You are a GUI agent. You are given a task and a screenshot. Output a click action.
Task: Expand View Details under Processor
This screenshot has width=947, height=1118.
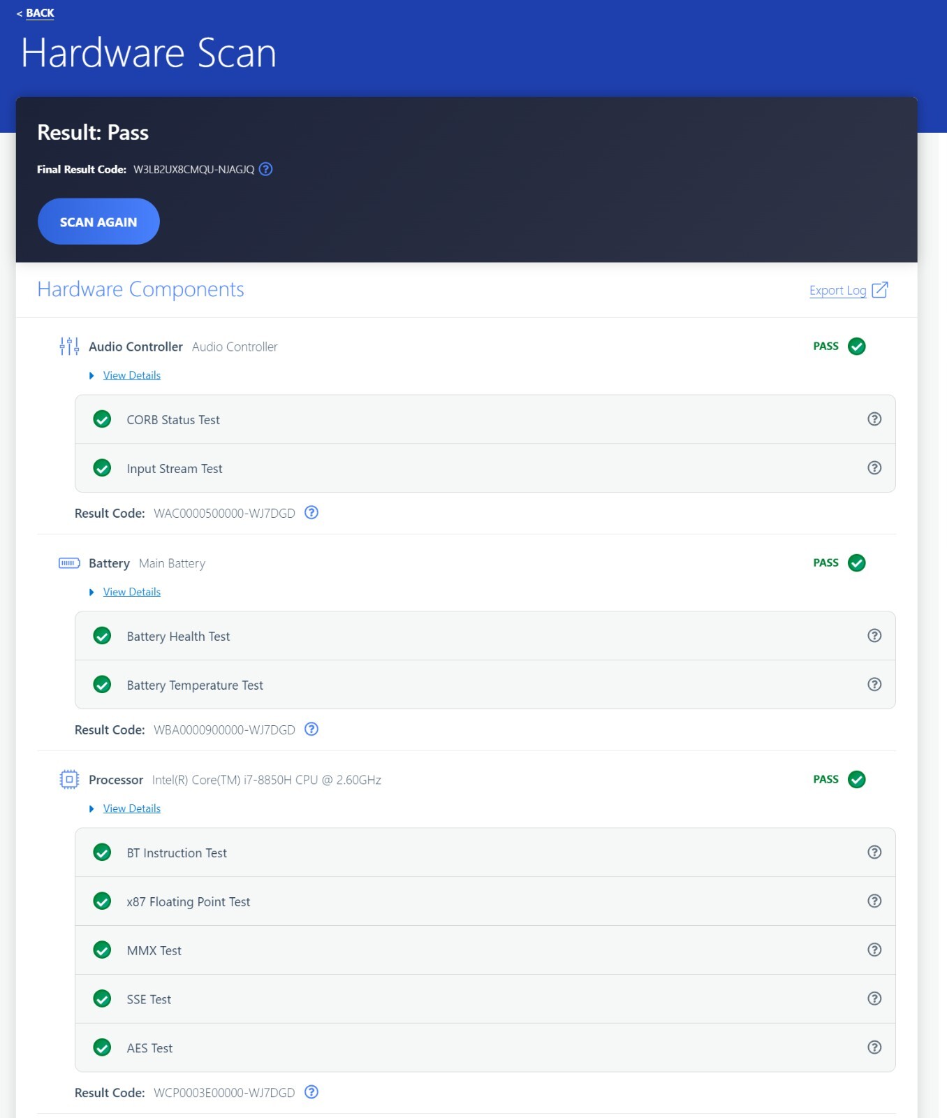(x=132, y=808)
